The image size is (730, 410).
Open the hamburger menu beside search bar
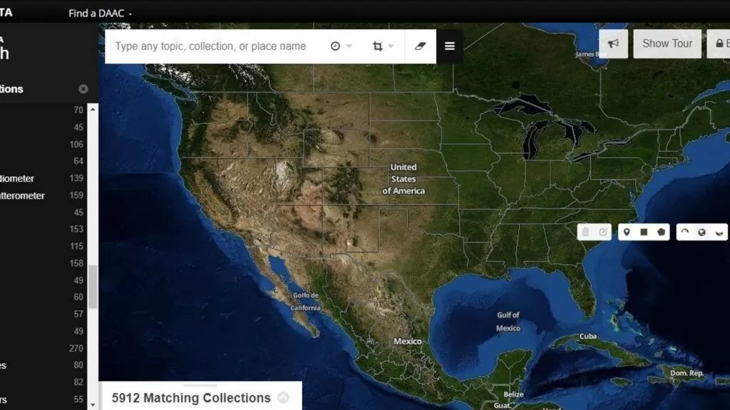click(450, 46)
